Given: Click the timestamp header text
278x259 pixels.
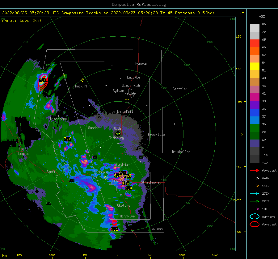Looking at the screenshot, I should [x=108, y=13].
